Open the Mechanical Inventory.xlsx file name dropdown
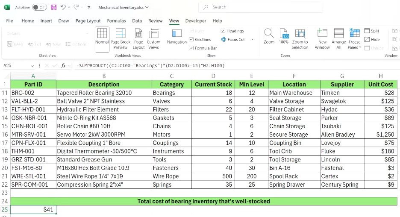 (147, 7)
